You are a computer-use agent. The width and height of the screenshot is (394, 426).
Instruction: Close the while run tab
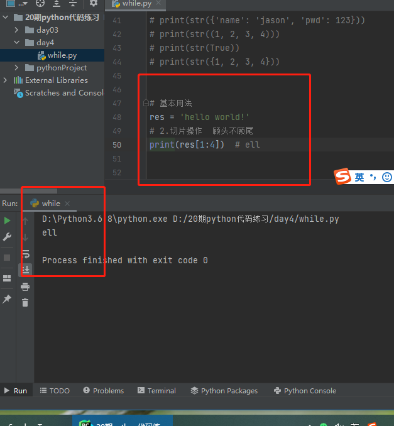(67, 204)
